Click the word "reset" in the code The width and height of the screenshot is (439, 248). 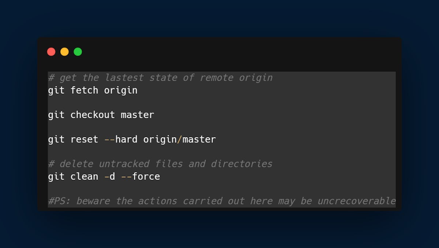(x=84, y=139)
